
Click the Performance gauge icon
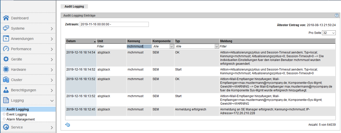6,49
